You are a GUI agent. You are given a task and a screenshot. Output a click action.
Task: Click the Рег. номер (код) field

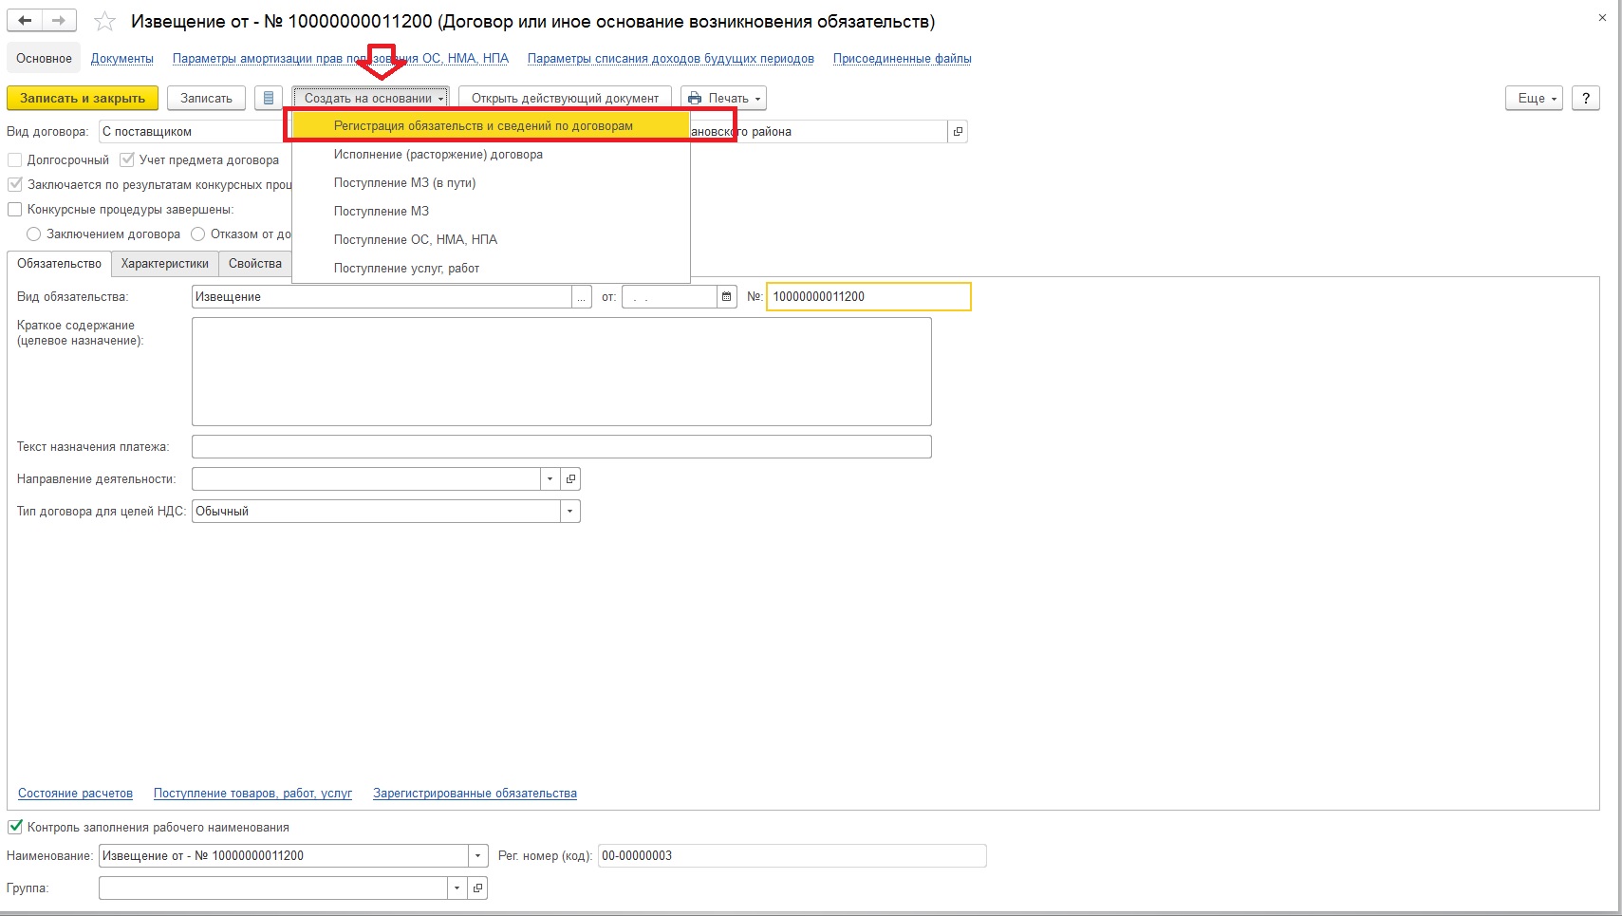(792, 856)
